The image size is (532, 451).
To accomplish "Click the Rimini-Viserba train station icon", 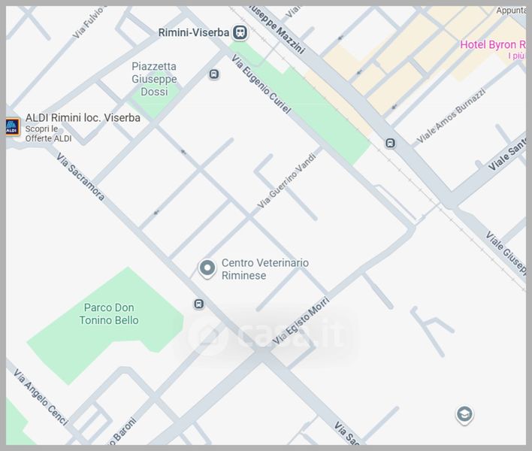I will pos(240,32).
